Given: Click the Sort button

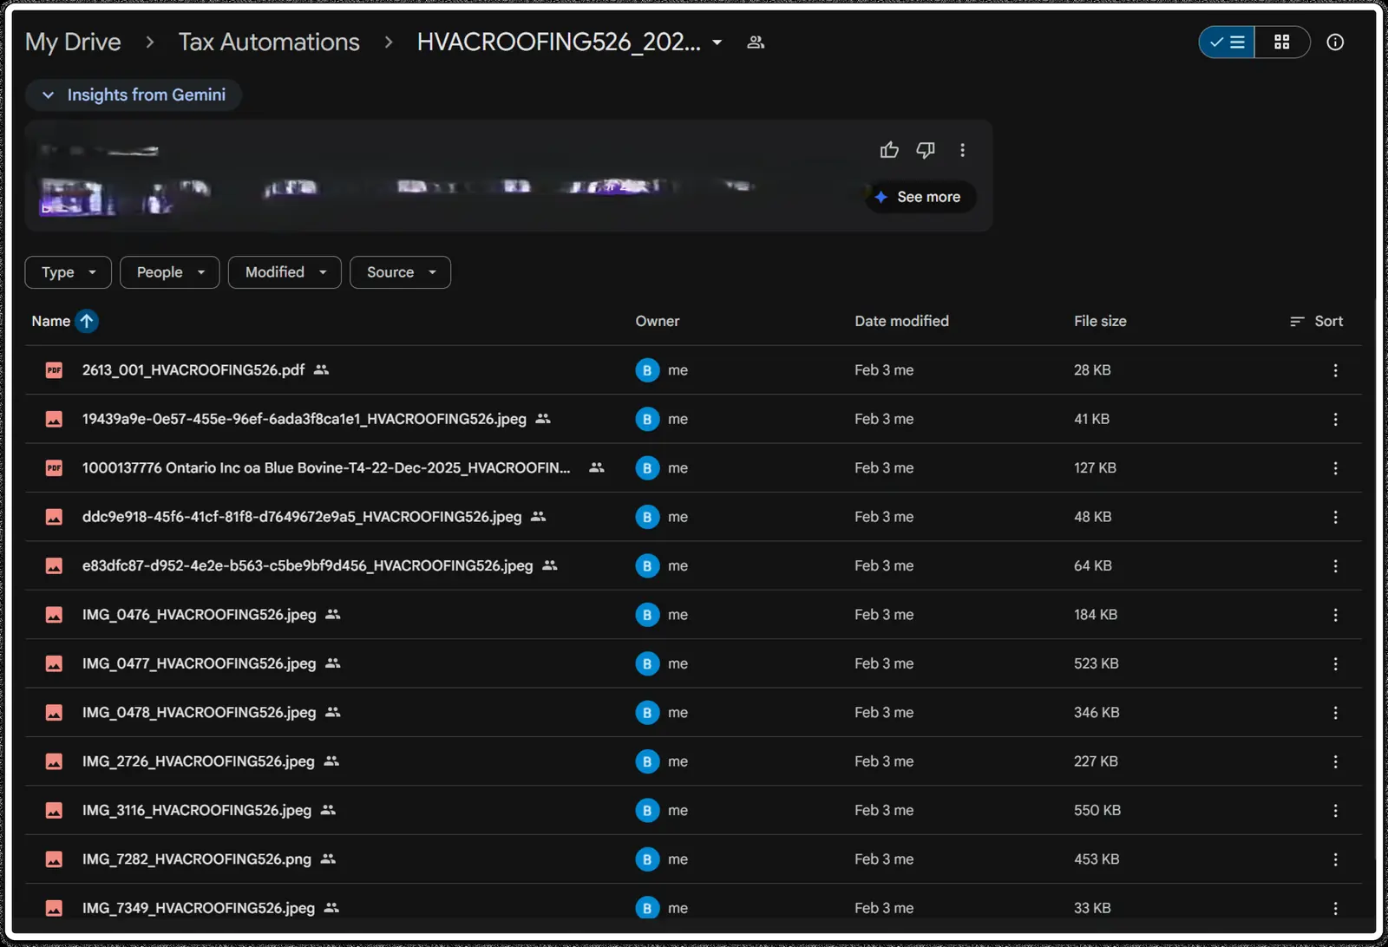Looking at the screenshot, I should 1317,321.
